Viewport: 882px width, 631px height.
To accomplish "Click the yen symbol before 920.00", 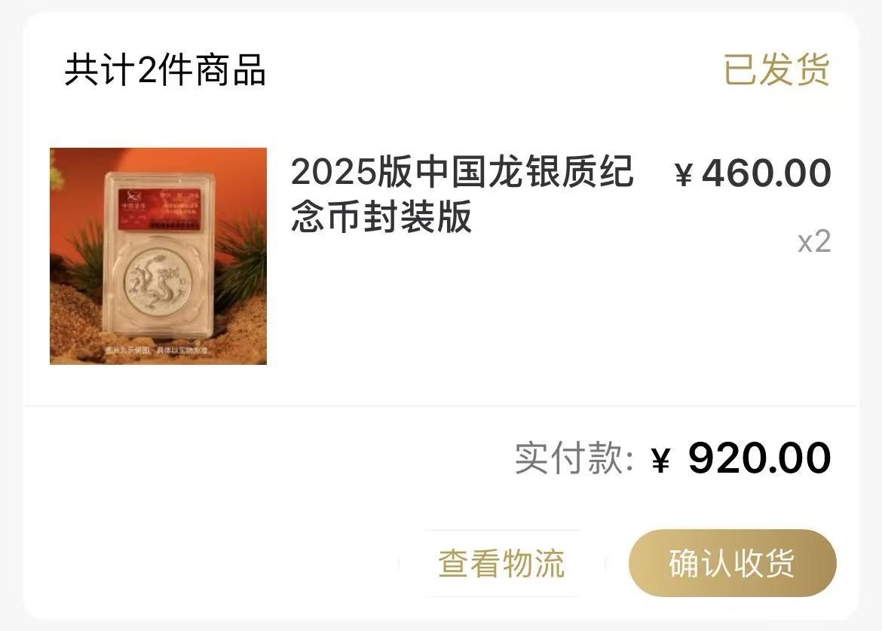I will 661,460.
